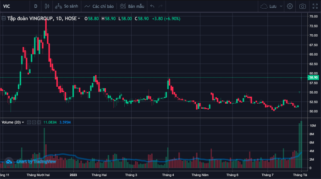This screenshot has height=179, width=321.
Task: Remove the Volume indicator with X icon
Action: [x=39, y=122]
